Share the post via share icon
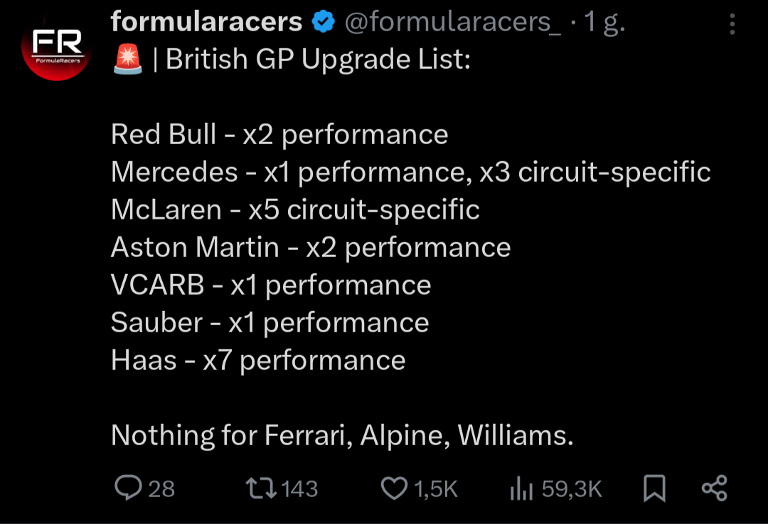Screen dimensions: 768x524 pyautogui.click(x=714, y=488)
